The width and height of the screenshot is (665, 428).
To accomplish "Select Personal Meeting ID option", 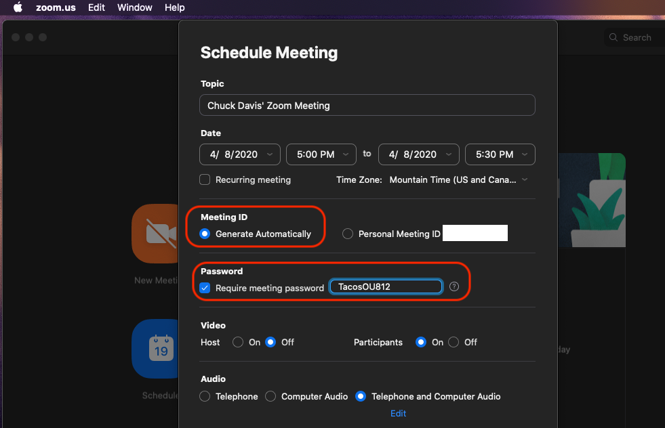I will (348, 234).
